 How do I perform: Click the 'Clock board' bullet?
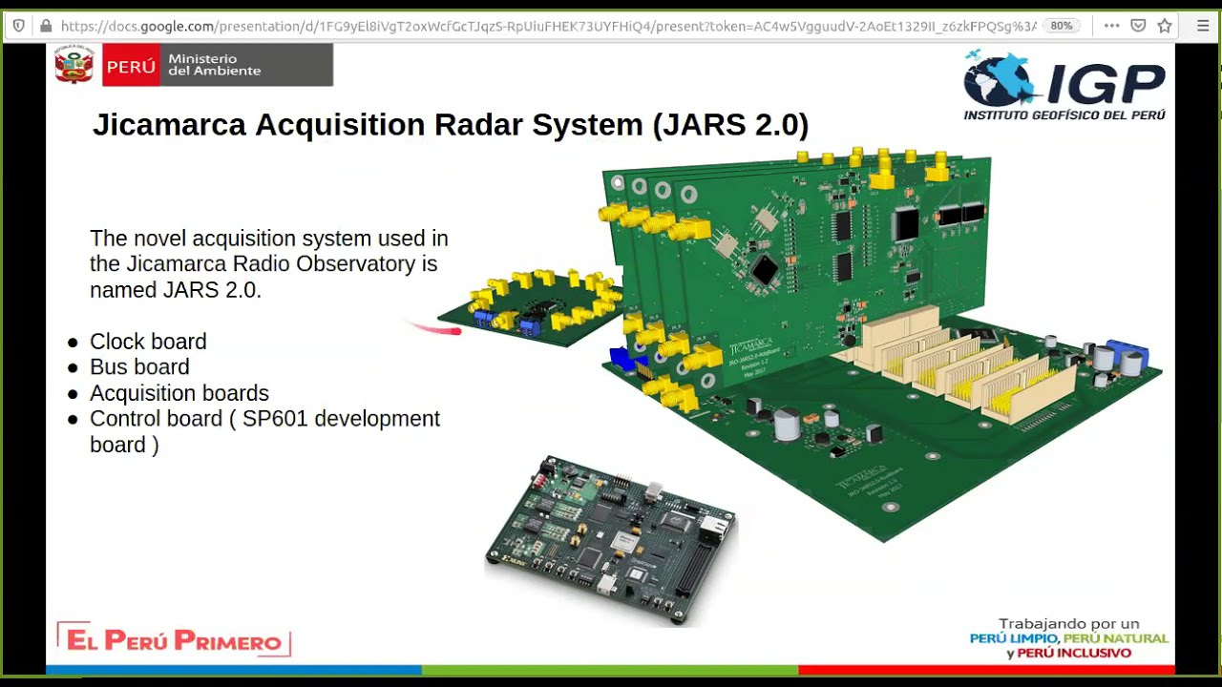pos(148,342)
